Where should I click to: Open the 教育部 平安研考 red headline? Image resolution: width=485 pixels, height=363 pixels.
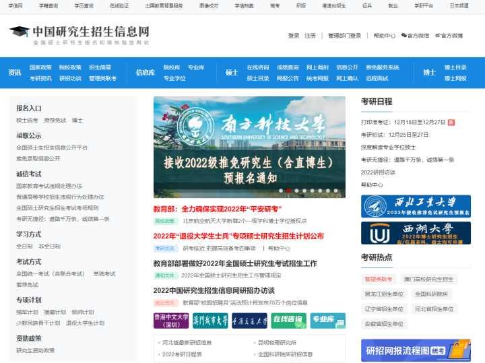coord(218,209)
